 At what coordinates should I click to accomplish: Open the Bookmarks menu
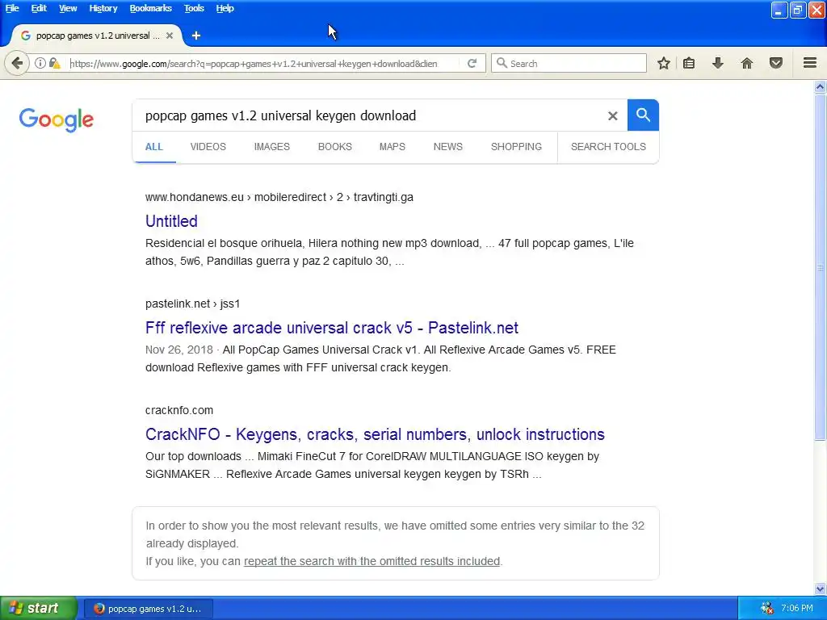pyautogui.click(x=151, y=8)
